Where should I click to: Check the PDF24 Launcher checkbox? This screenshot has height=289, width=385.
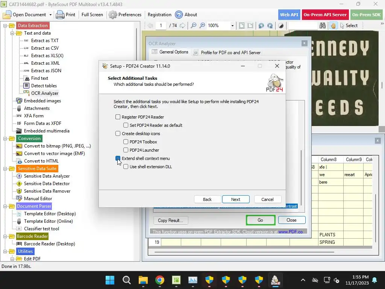[x=126, y=150]
